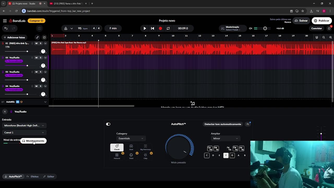Mute track 04 Voz/Áudio

click(x=36, y=86)
